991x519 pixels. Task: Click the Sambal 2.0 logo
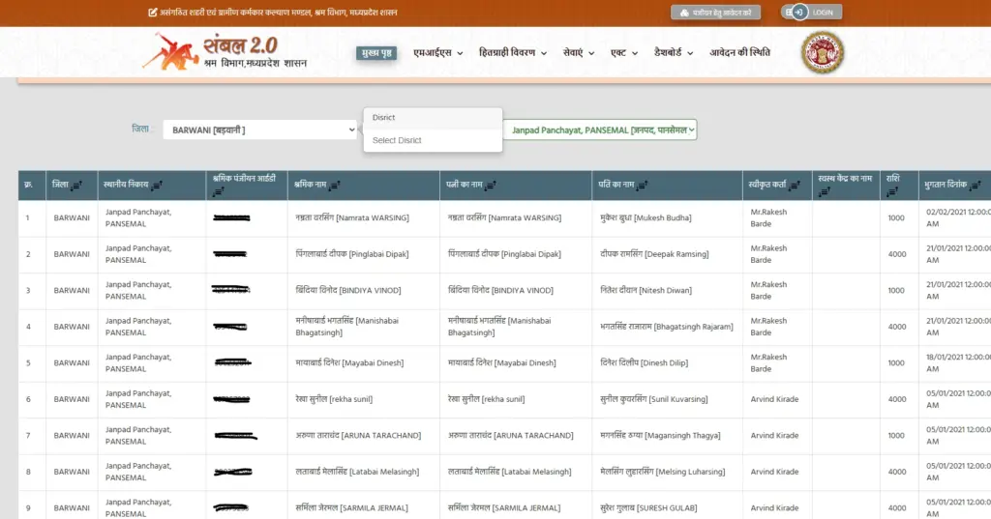[225, 52]
